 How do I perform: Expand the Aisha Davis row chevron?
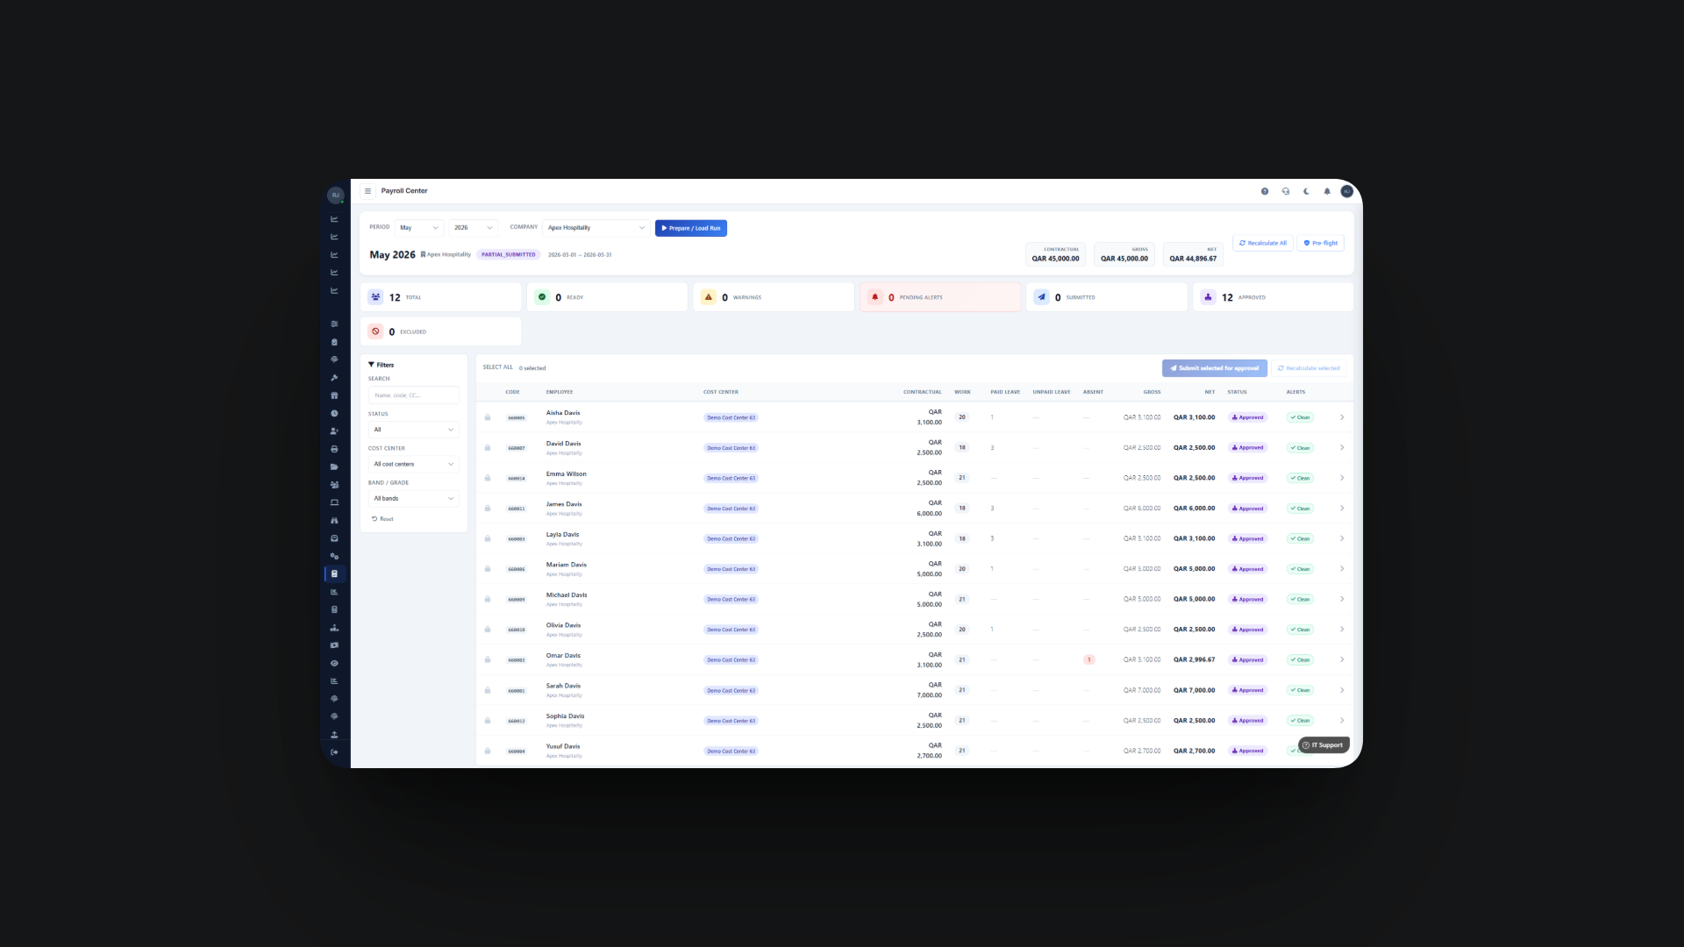(1342, 417)
